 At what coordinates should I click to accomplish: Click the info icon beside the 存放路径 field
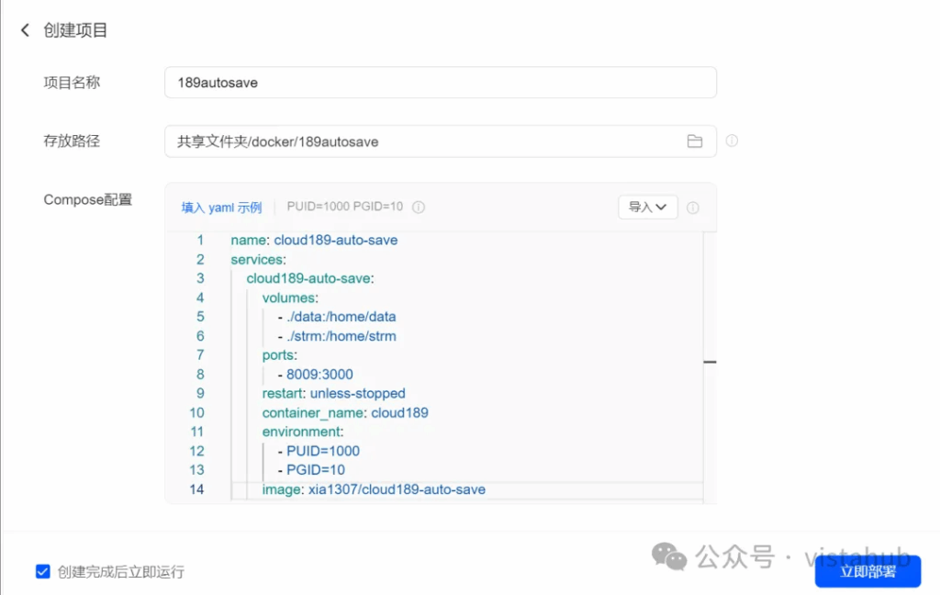(x=732, y=141)
